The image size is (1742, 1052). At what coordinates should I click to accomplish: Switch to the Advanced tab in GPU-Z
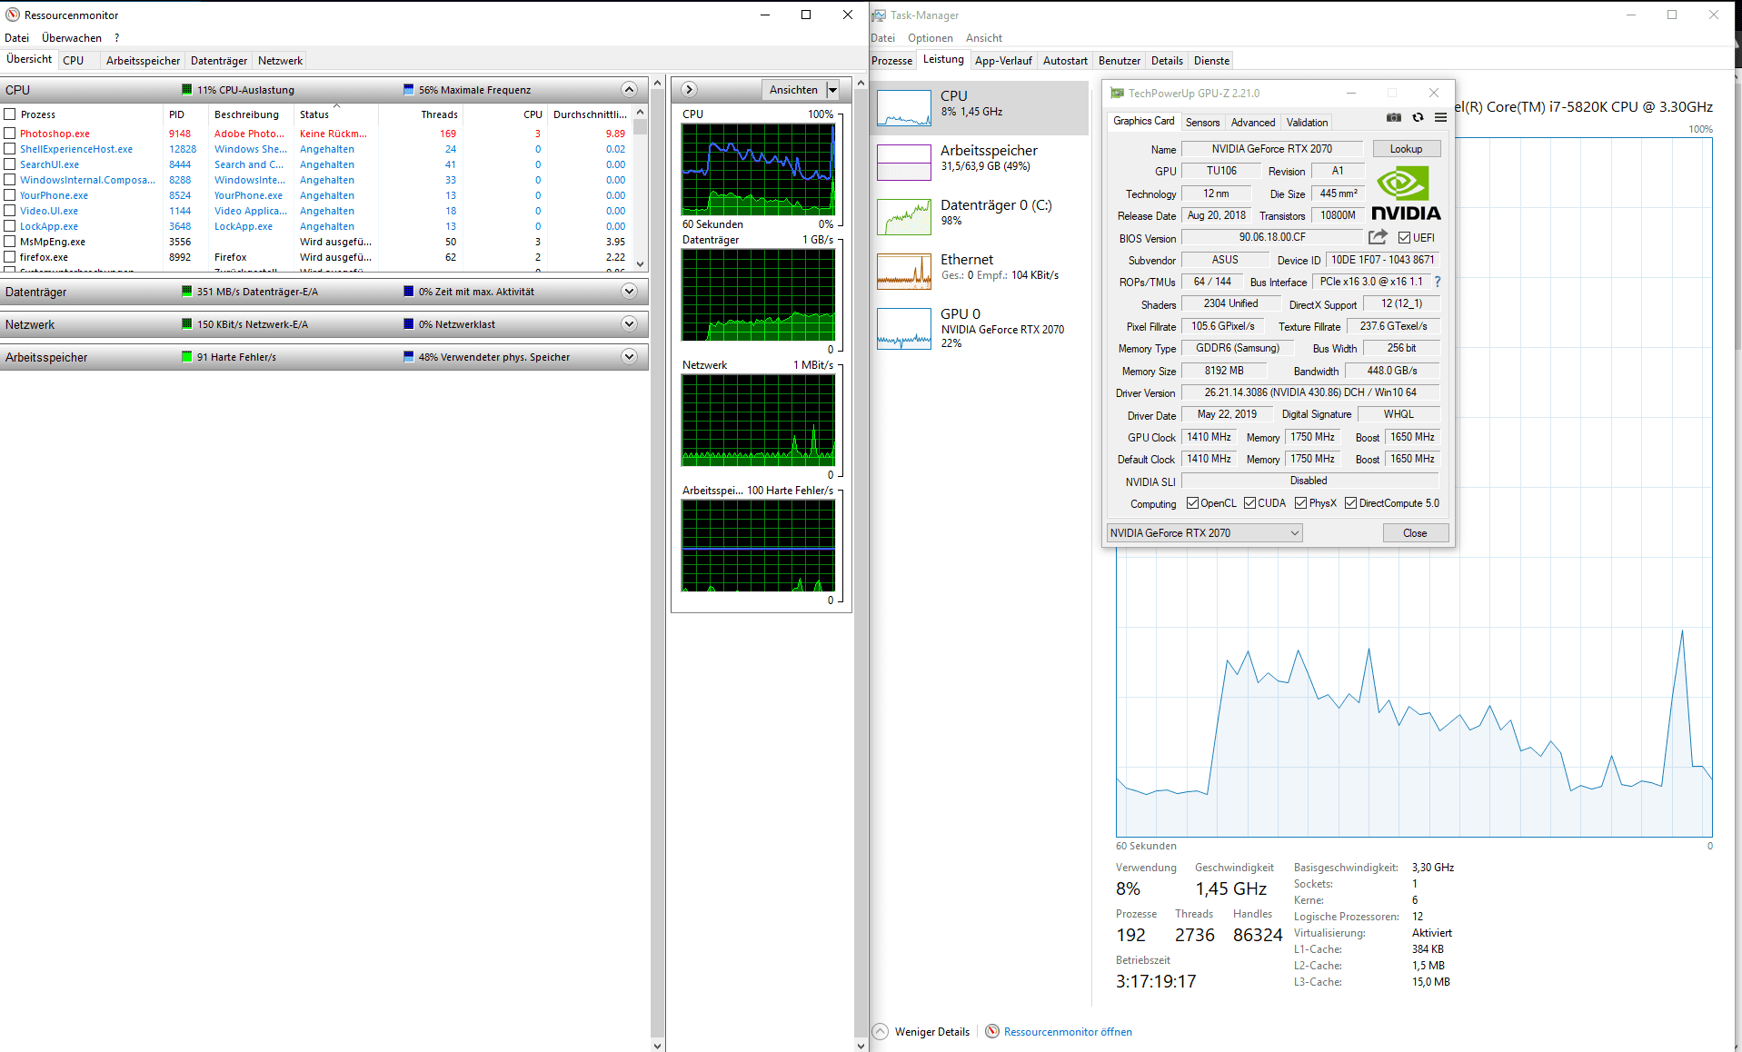[1253, 123]
